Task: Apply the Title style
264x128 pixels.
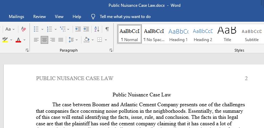Action: (227, 34)
